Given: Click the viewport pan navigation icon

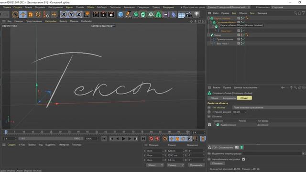Looking at the screenshot, I should 191,21.
